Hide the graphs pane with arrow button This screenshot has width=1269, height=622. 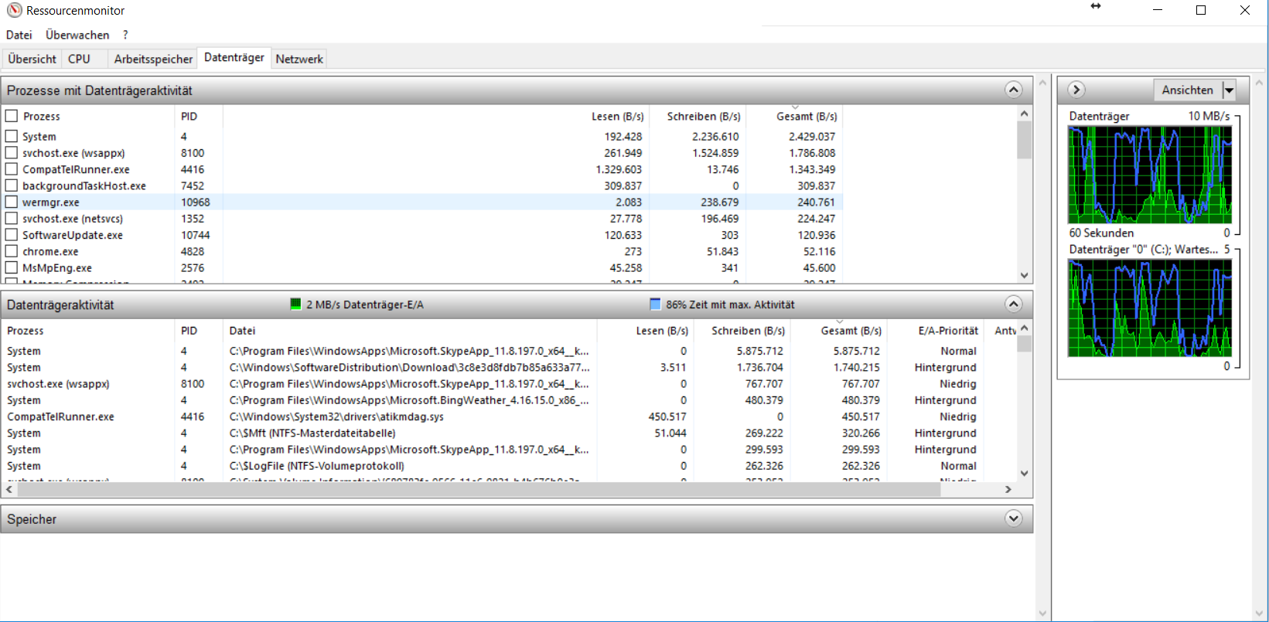(1076, 90)
